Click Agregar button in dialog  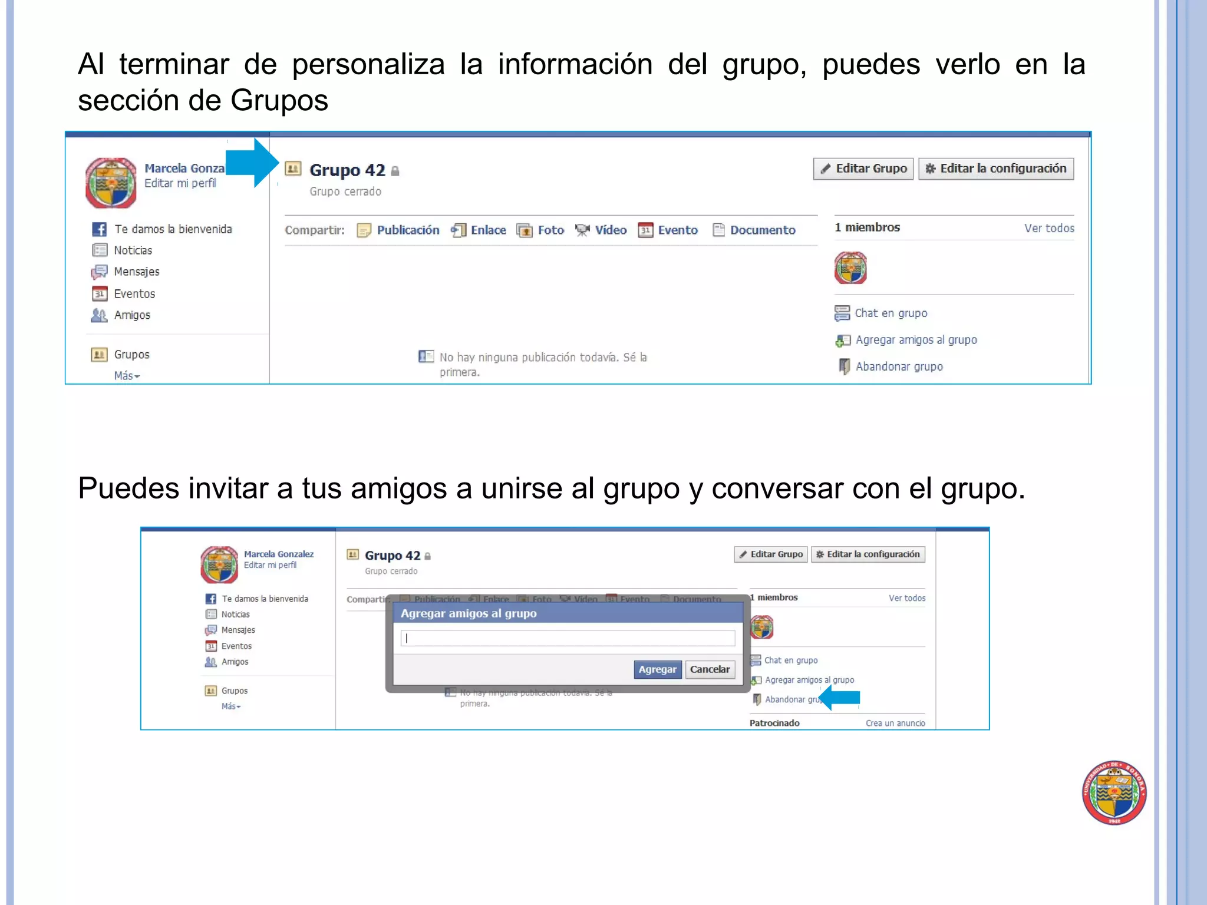pyautogui.click(x=658, y=669)
